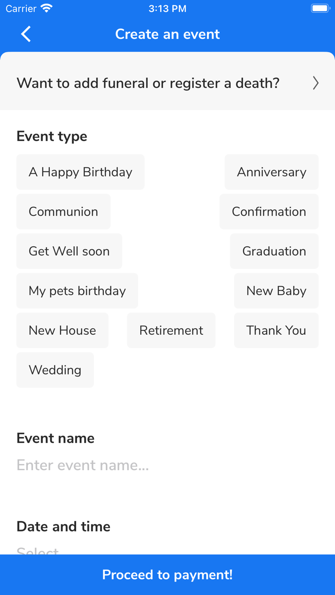Pick the Thank You event type
The width and height of the screenshot is (335, 595).
[276, 331]
